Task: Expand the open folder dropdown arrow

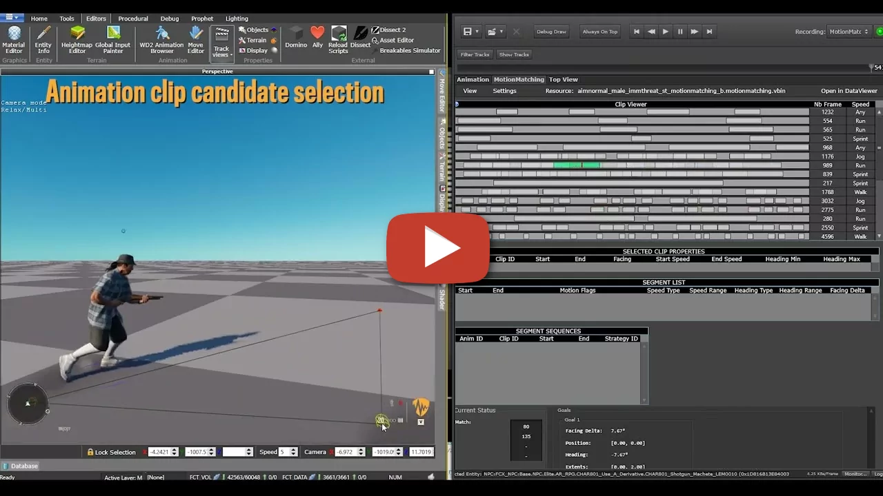Action: coord(502,32)
